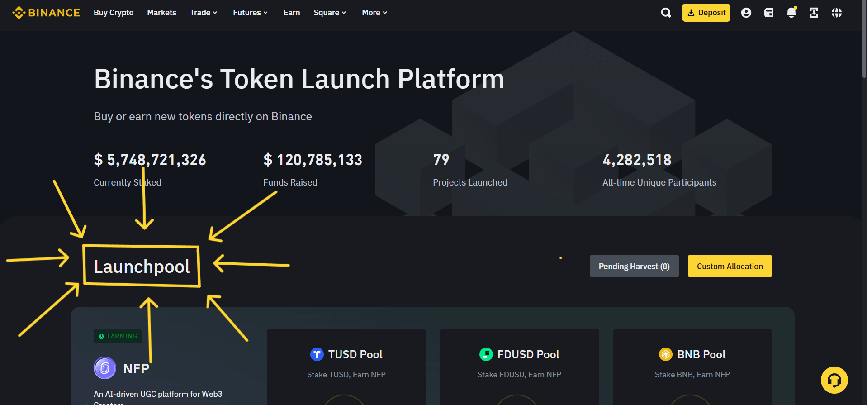Select the Launchpool heading
Screen dimensions: 867x405
142,267
